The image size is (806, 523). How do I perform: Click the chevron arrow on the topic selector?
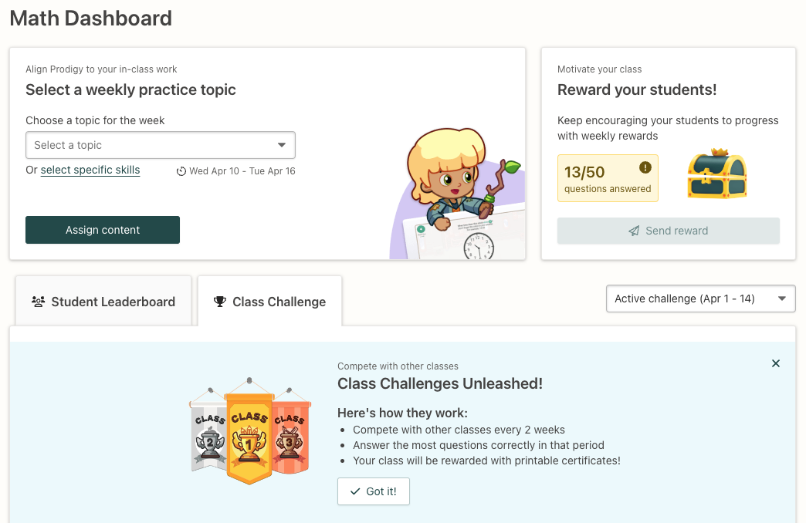(x=282, y=145)
